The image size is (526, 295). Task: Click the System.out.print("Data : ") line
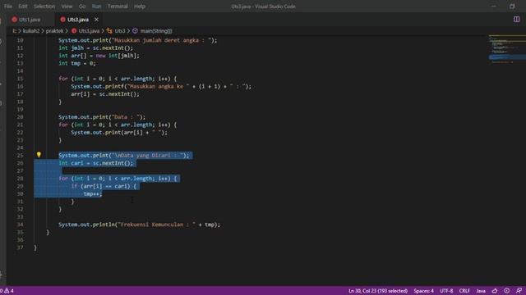coord(102,117)
